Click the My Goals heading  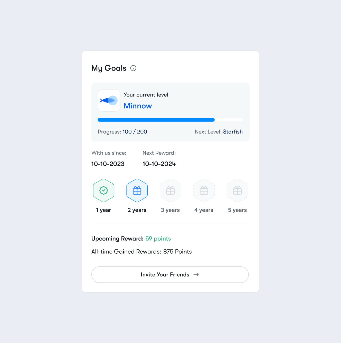tap(109, 68)
